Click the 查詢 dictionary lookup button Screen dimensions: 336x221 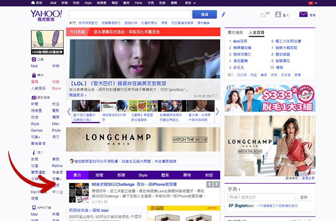tap(304, 197)
